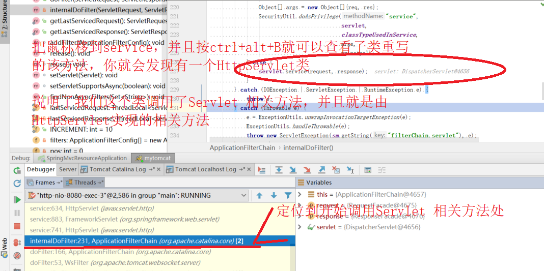The height and width of the screenshot is (271, 544).
Task: Open the Structure tool window tab
Action: (5, 19)
